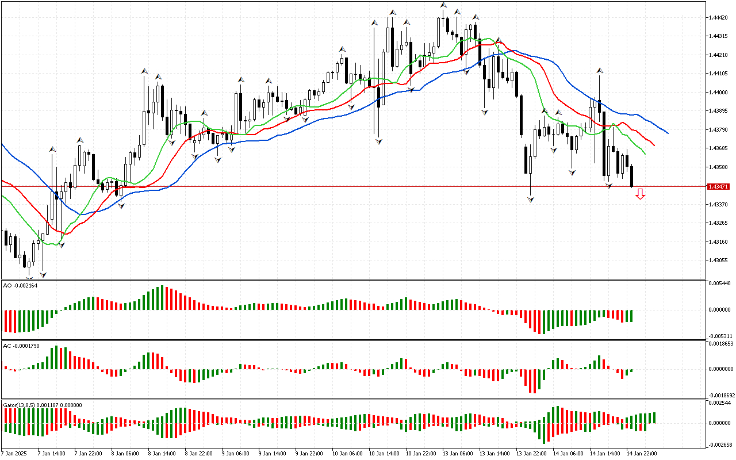This screenshot has width=736, height=460.
Task: Select the 1.44000 price axis level
Action: (719, 93)
